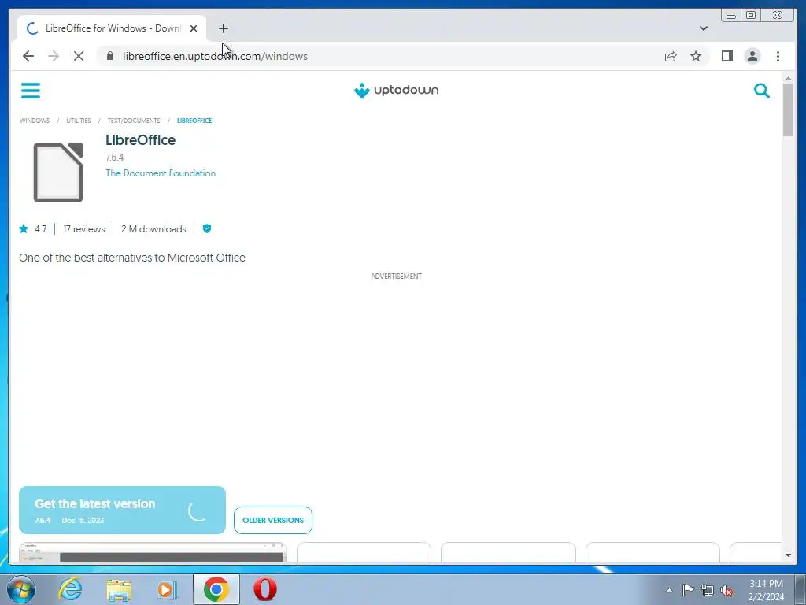Click the 17 reviews text

[x=83, y=229]
